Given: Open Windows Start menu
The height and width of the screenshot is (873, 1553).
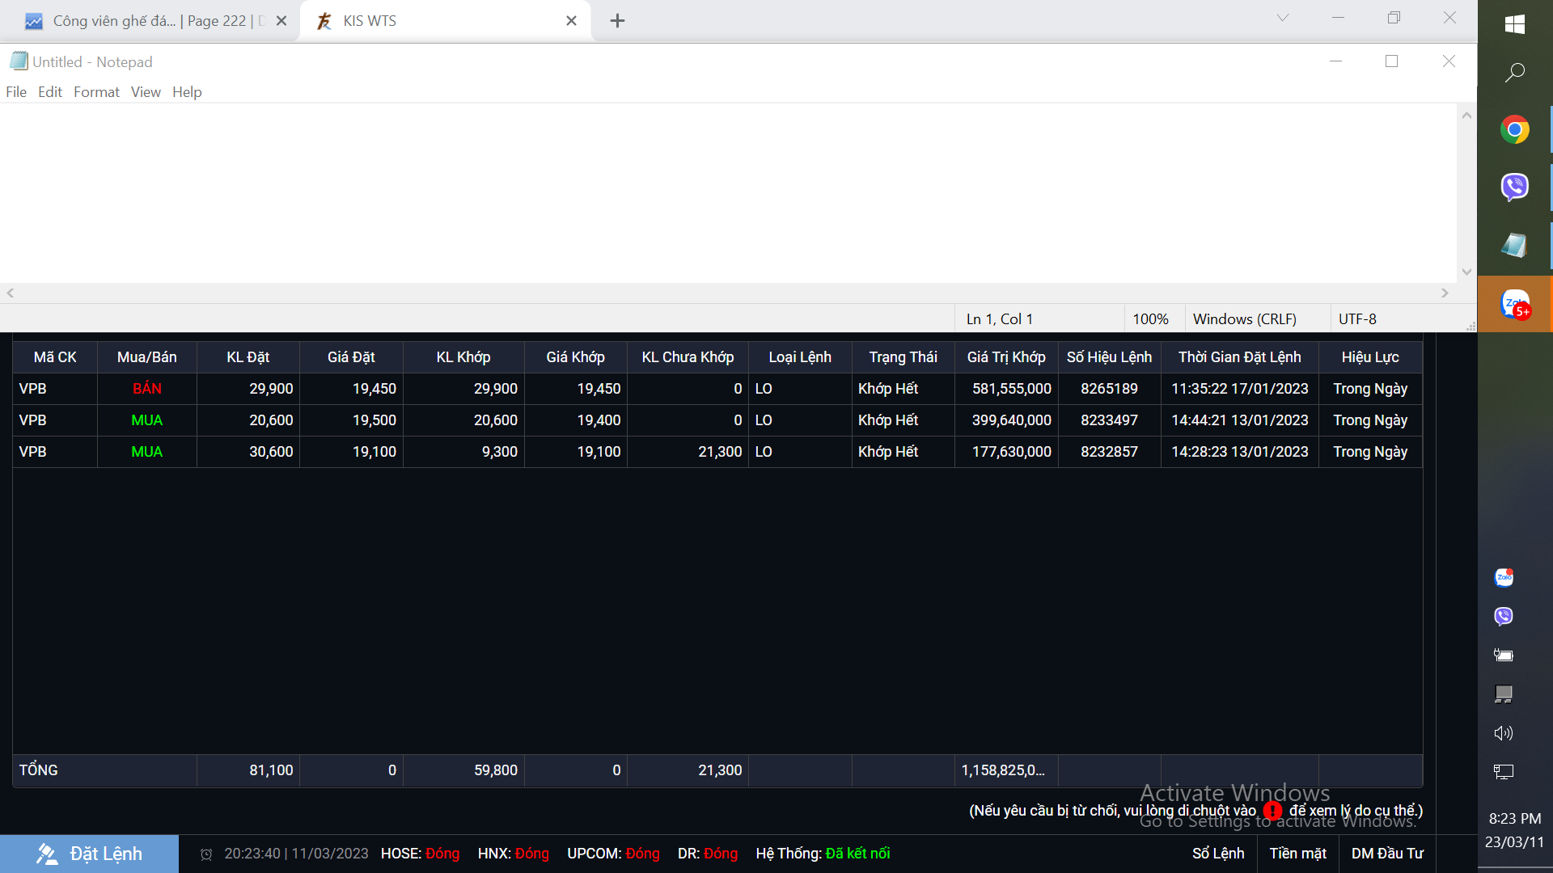Looking at the screenshot, I should pyautogui.click(x=1514, y=24).
